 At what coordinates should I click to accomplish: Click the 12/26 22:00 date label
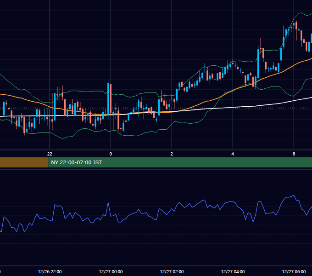click(50, 271)
